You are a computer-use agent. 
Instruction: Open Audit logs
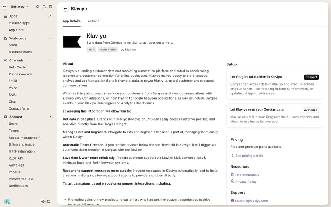pos(16,165)
